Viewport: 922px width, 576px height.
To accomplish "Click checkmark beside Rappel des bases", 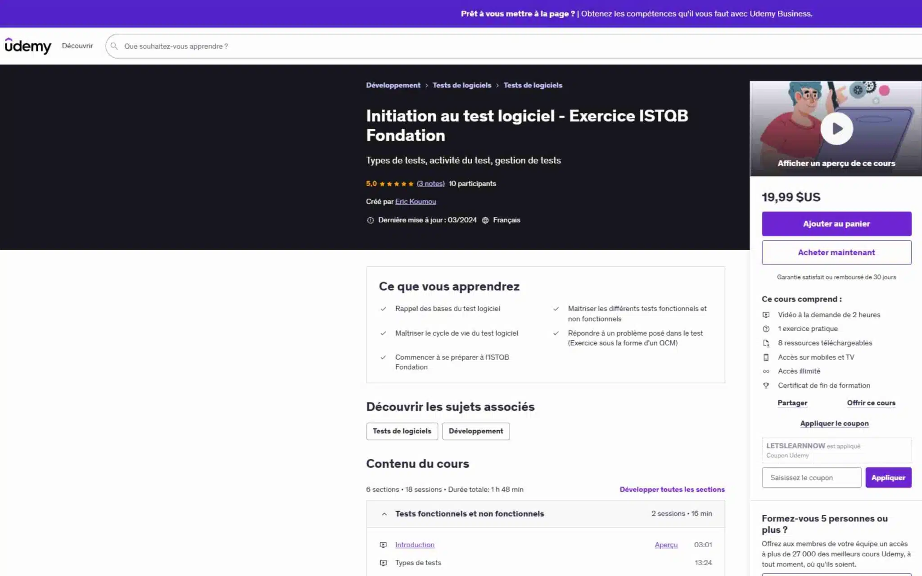I will (383, 309).
